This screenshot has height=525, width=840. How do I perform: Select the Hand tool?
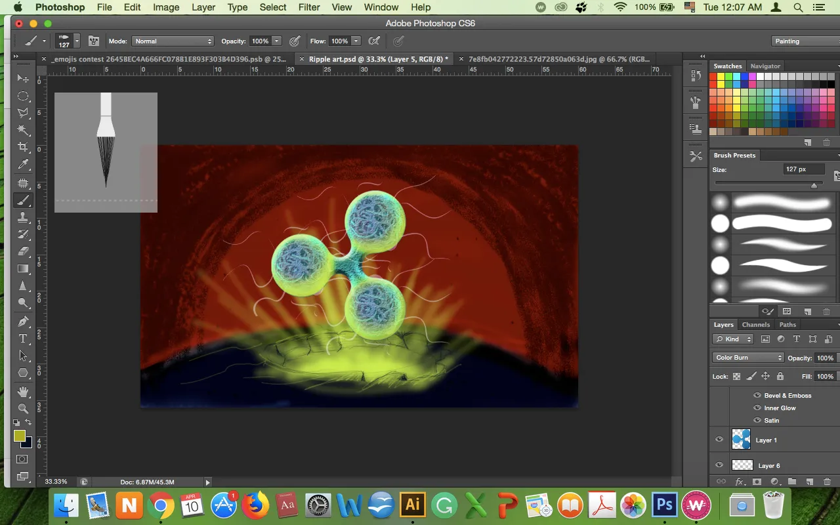tap(23, 392)
